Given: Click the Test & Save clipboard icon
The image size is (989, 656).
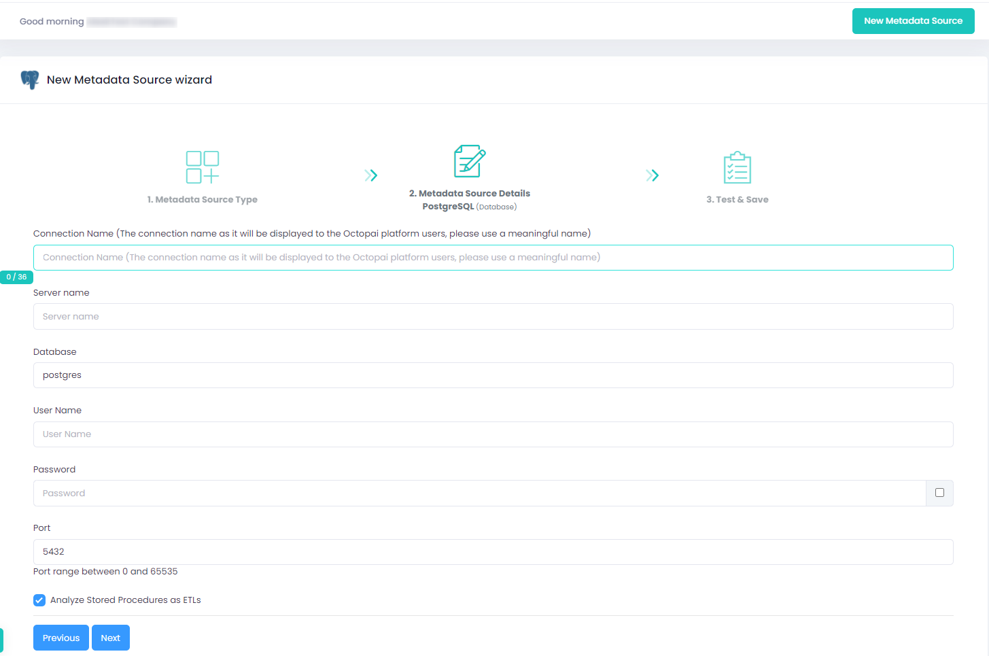Looking at the screenshot, I should 737,167.
